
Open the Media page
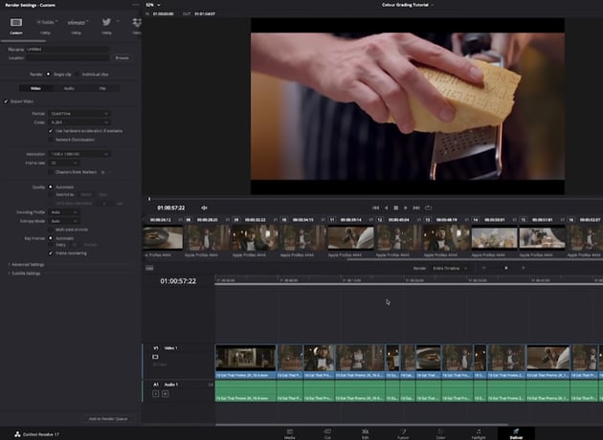290,433
